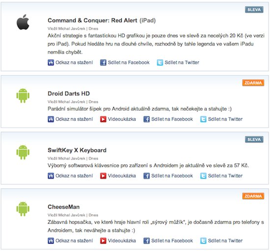Image resolution: width=270 pixels, height=251 pixels.
Task: Click the Android icon beside Droid Darts HD
Action: (23, 96)
